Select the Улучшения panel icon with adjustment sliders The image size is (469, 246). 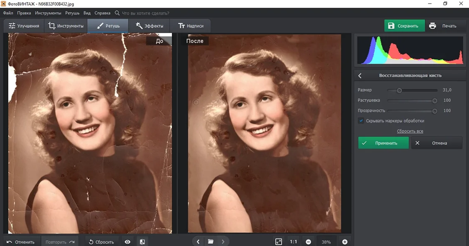pyautogui.click(x=11, y=25)
